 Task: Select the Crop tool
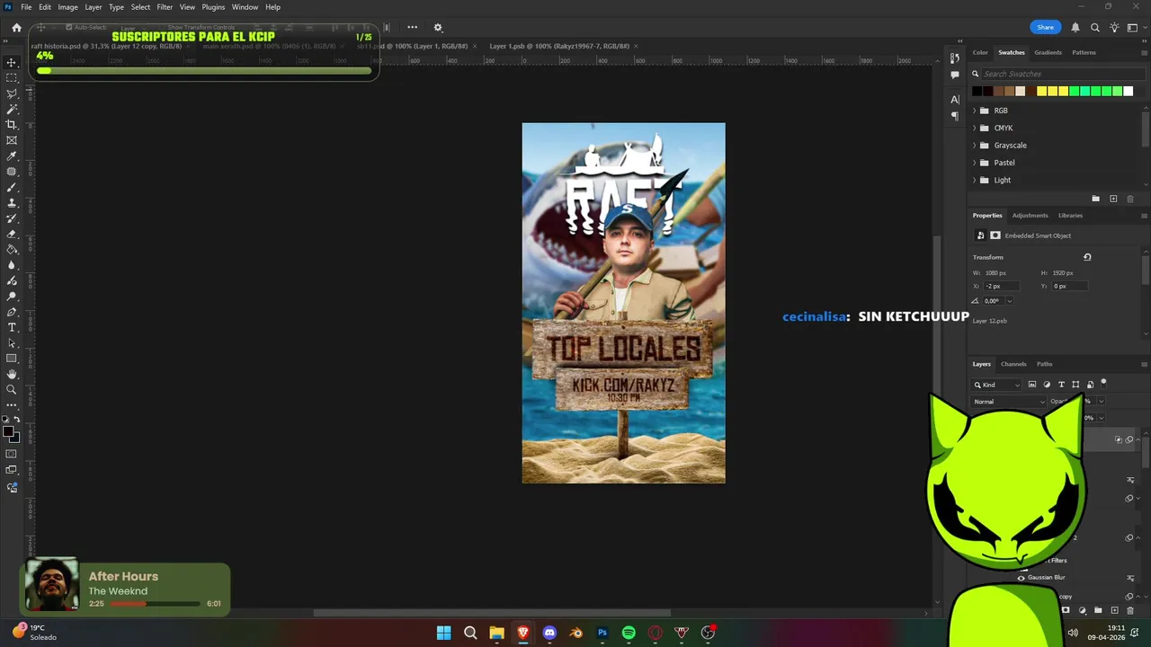click(12, 125)
